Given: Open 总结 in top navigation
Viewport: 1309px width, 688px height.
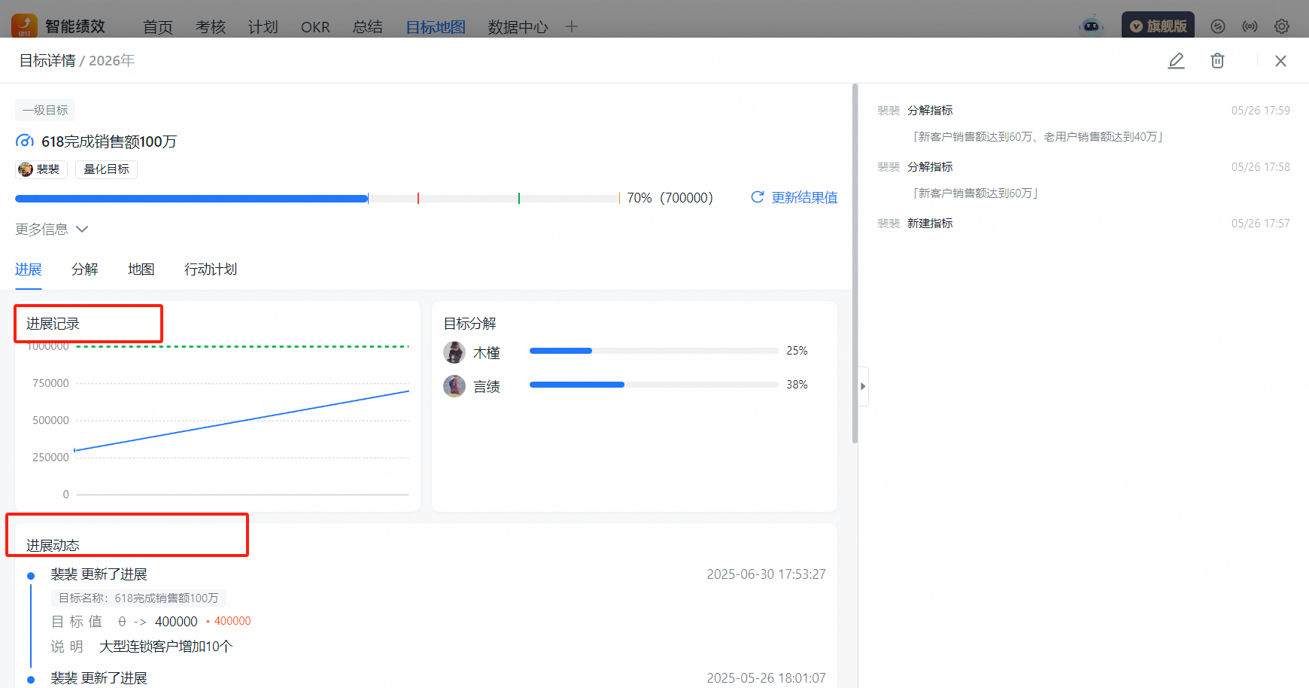Looking at the screenshot, I should click(x=368, y=27).
